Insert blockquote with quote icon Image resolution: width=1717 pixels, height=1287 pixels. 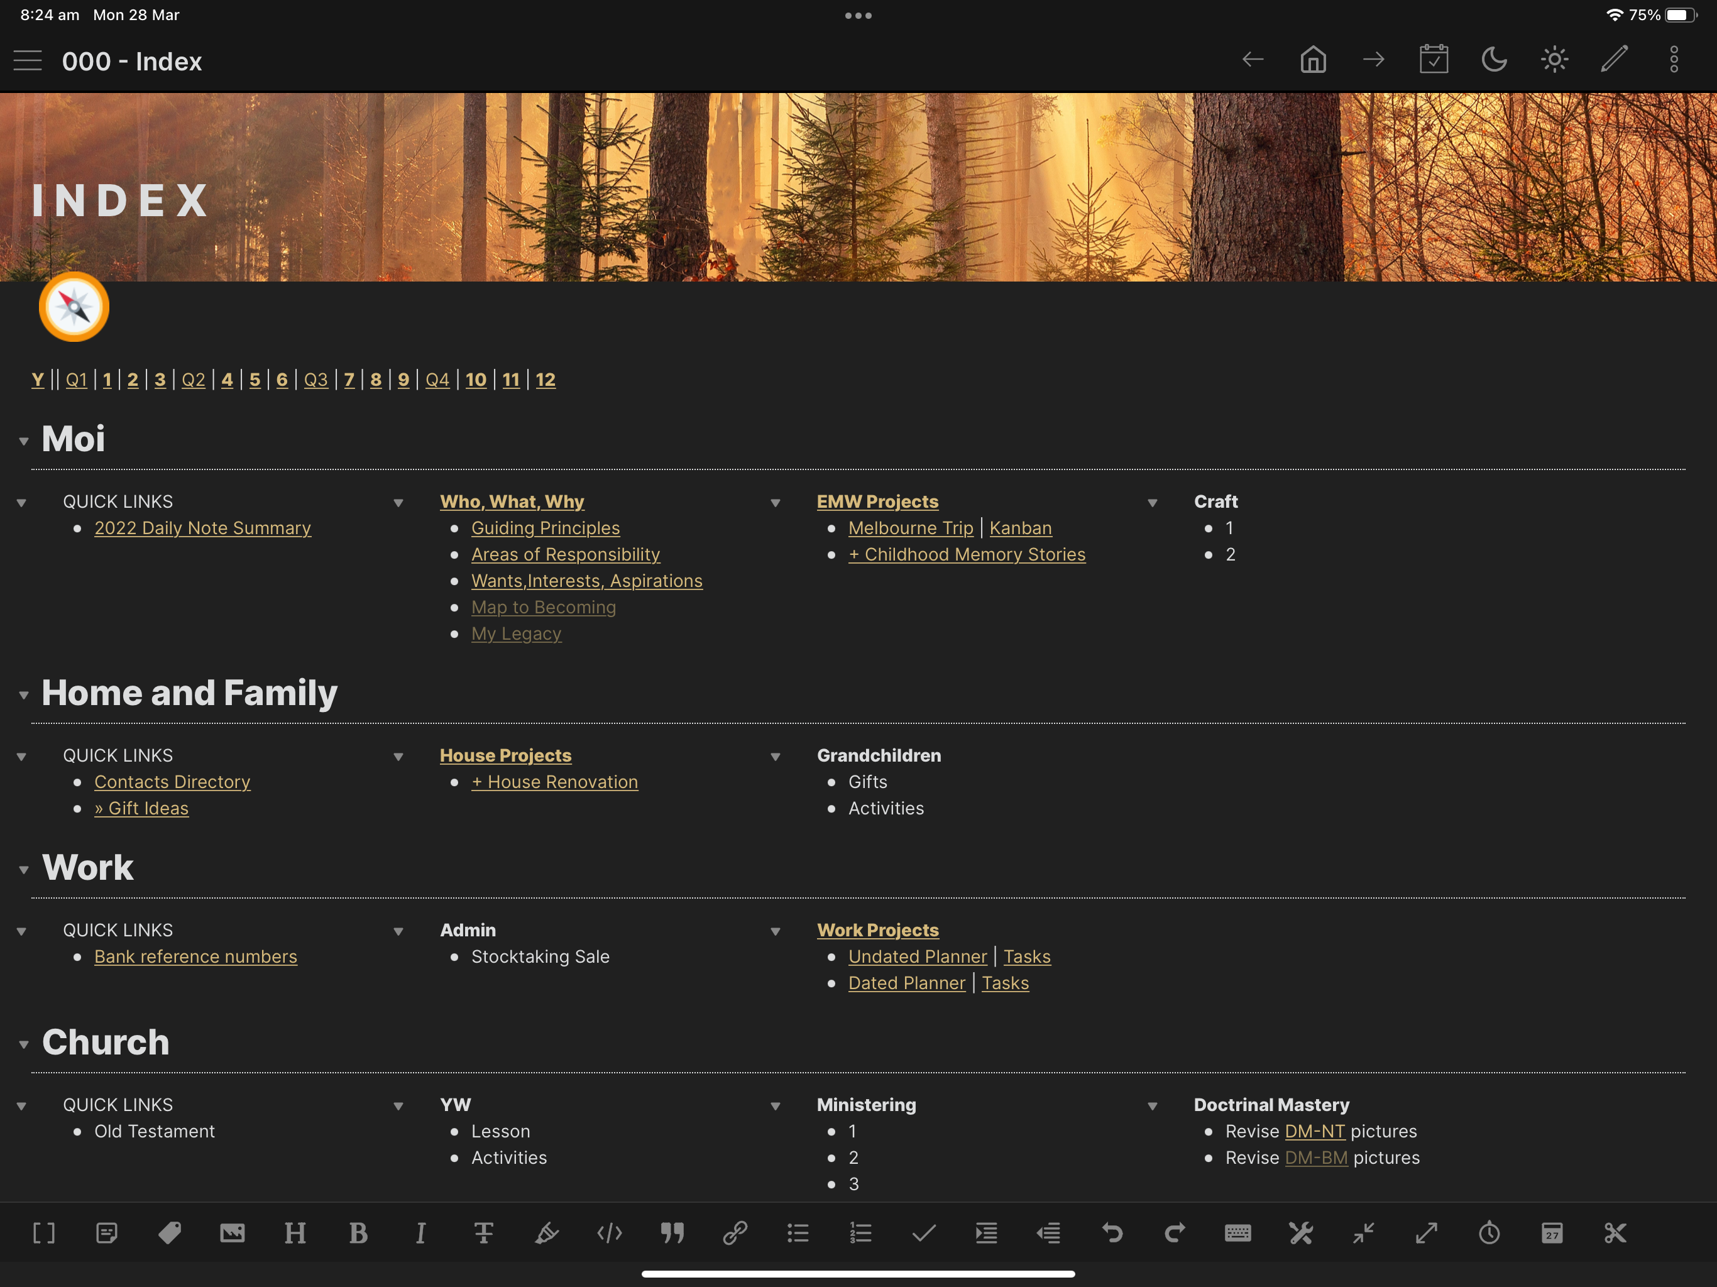coord(672,1233)
